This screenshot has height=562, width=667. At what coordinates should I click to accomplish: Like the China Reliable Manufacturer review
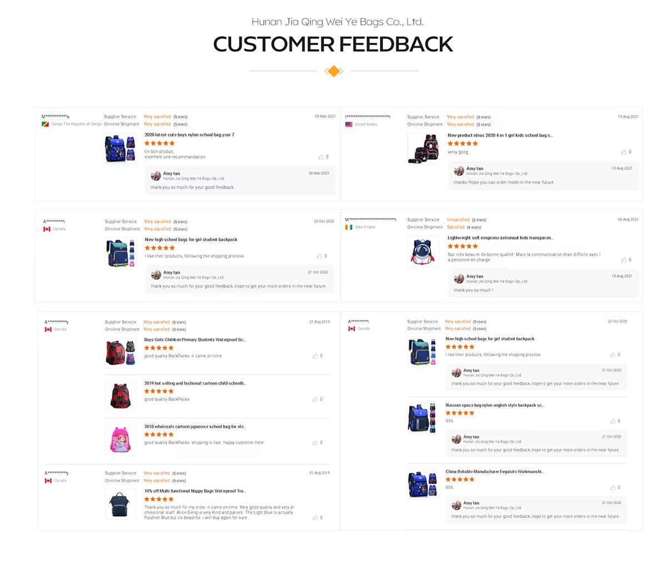pyautogui.click(x=613, y=488)
